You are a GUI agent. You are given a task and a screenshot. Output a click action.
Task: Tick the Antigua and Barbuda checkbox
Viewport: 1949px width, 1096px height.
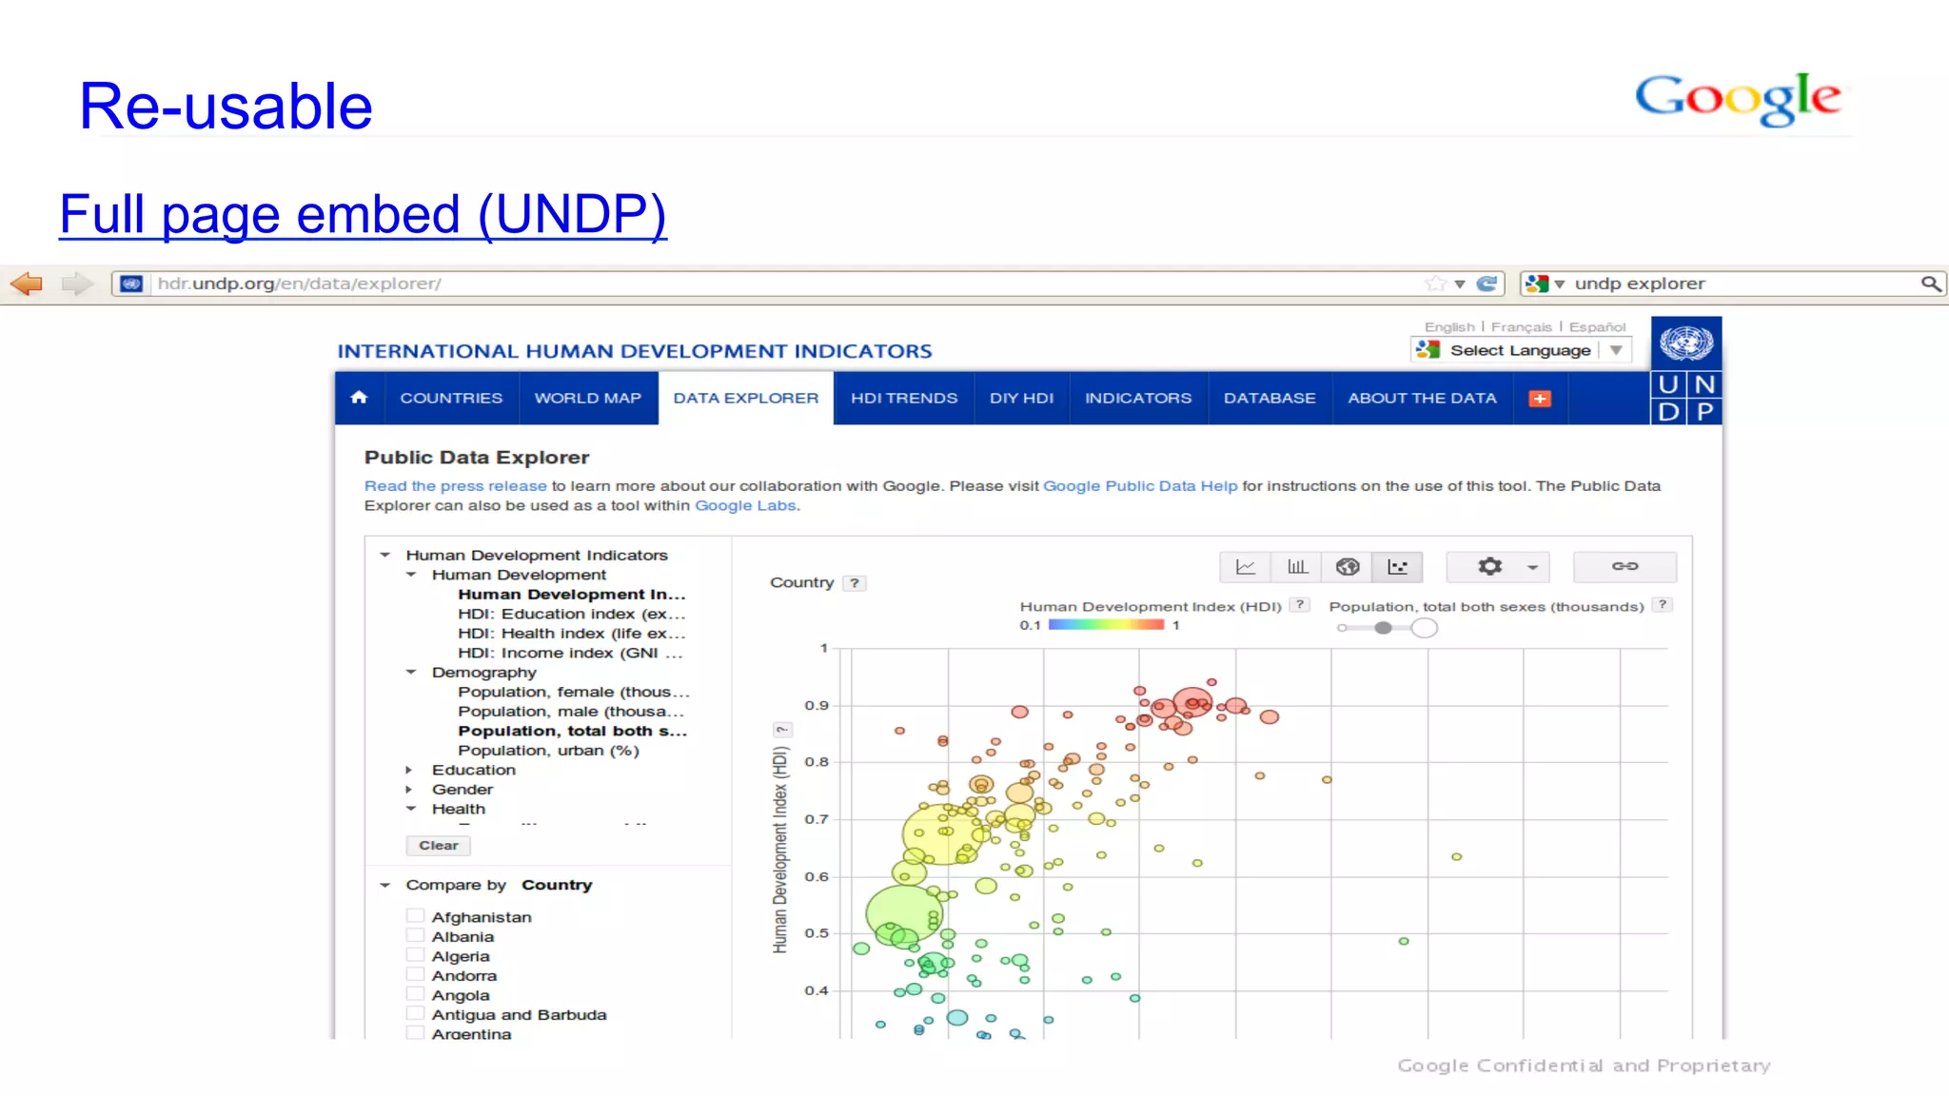[x=415, y=1014]
